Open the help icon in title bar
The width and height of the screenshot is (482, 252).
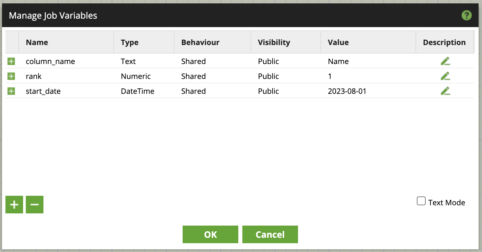tap(467, 15)
